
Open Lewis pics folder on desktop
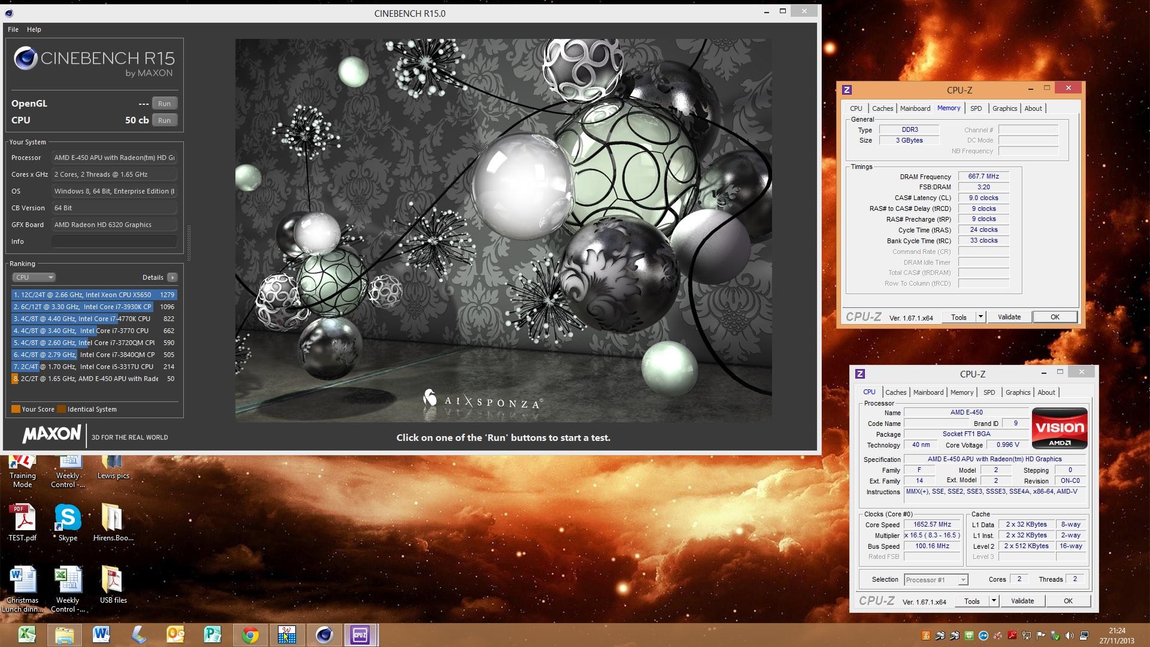tap(113, 467)
